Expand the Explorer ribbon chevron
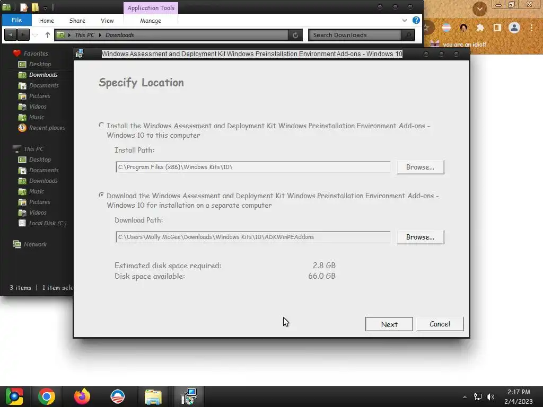This screenshot has height=407, width=543. 405,21
